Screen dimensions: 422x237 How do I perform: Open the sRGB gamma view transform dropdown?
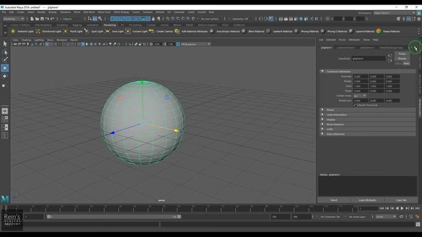pyautogui.click(x=196, y=44)
